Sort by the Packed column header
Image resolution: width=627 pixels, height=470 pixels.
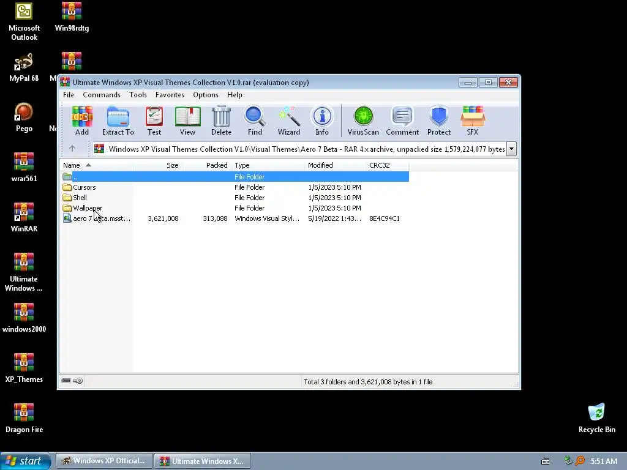[x=206, y=165]
